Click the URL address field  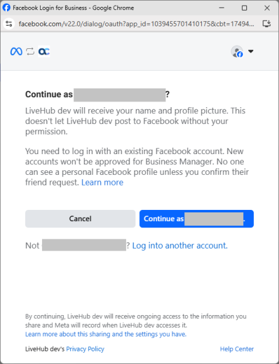[x=136, y=24]
